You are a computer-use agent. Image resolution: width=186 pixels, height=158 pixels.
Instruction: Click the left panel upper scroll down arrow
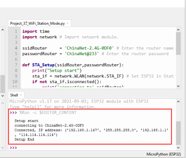[2, 95]
